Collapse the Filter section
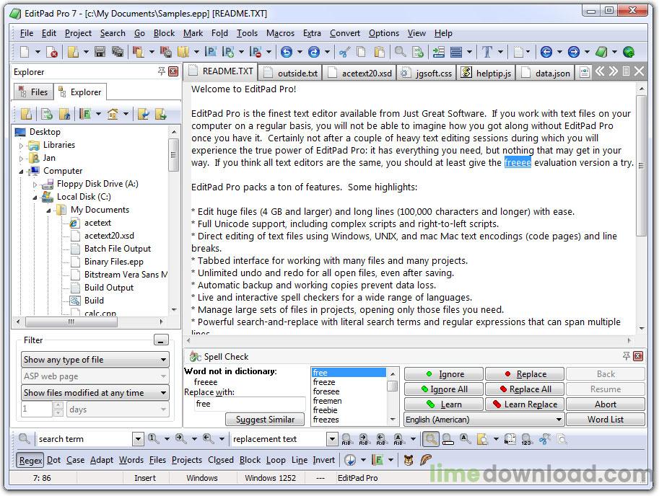This screenshot has height=496, width=659. (x=161, y=340)
